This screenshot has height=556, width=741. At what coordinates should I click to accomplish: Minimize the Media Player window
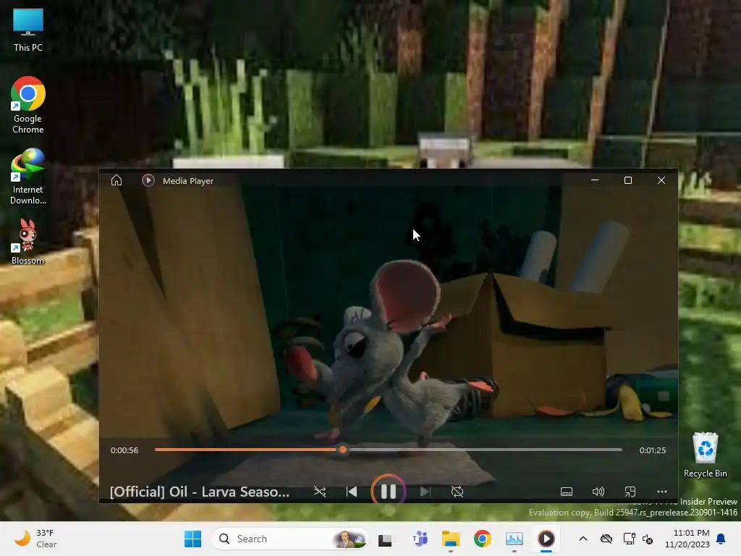[595, 180]
